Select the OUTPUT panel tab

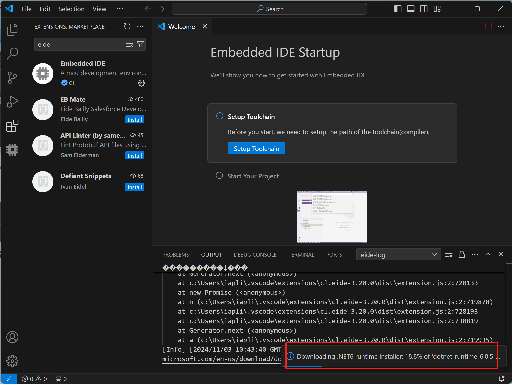[211, 255]
